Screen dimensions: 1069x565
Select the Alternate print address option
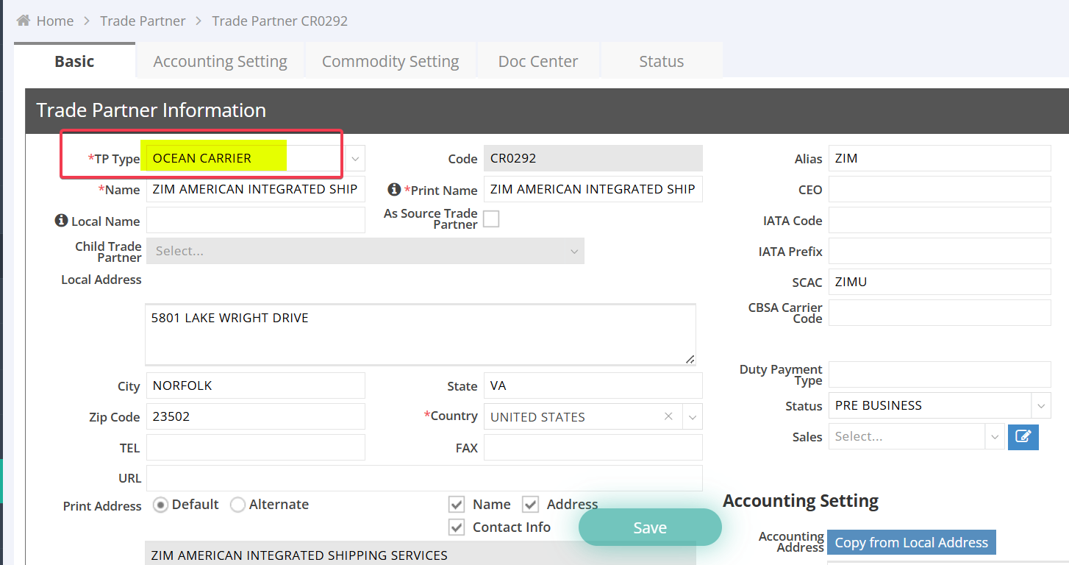(x=237, y=505)
